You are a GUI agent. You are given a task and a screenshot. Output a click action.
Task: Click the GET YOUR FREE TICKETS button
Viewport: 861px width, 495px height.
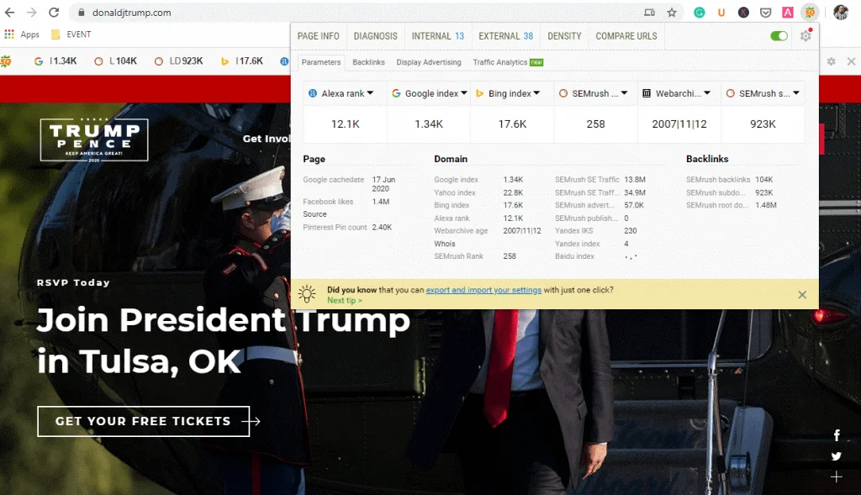click(x=143, y=421)
